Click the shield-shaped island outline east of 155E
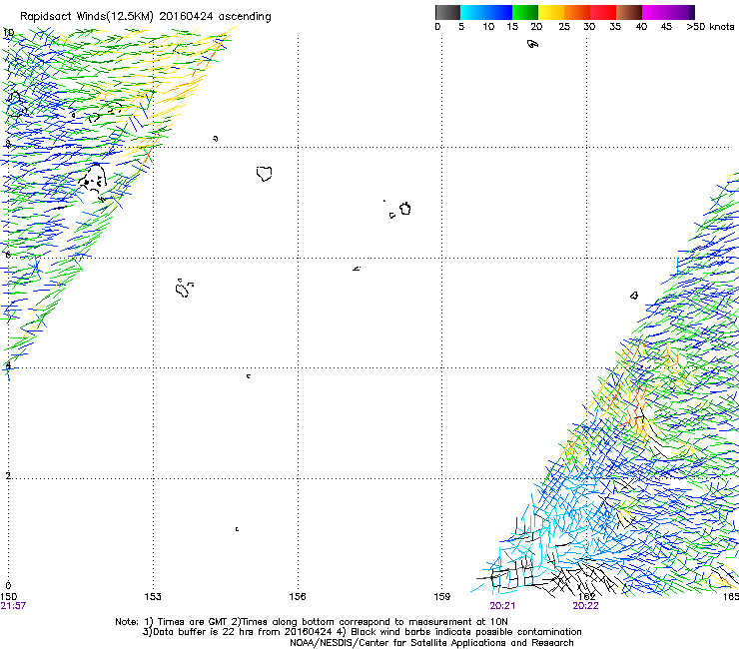The image size is (739, 649). pyautogui.click(x=265, y=174)
